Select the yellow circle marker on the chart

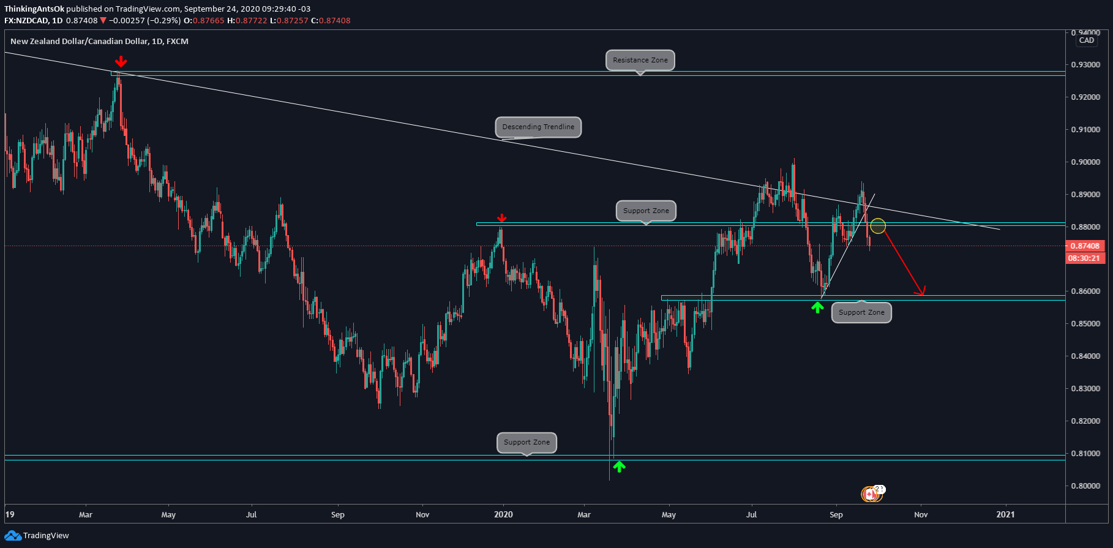pos(878,226)
